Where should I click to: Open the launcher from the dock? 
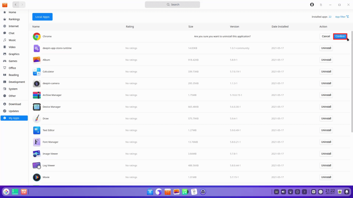tap(6, 192)
